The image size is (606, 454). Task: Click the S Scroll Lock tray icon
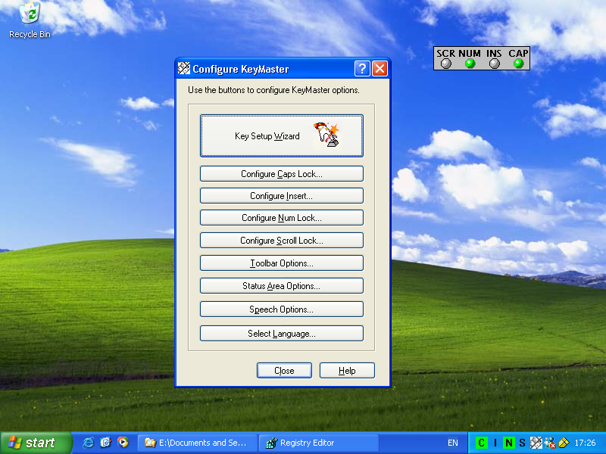tap(522, 443)
